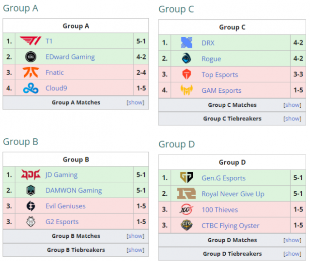Click the Gen.G Esports logo icon
Image resolution: width=310 pixels, height=261 pixels.
click(x=186, y=178)
